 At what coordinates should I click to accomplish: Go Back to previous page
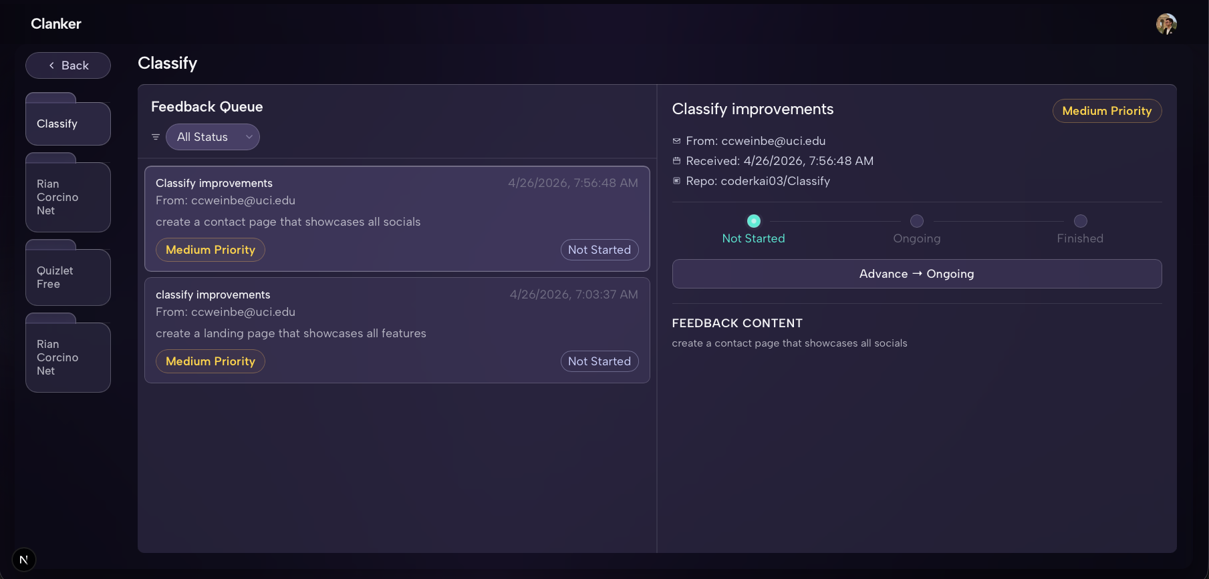(x=68, y=65)
